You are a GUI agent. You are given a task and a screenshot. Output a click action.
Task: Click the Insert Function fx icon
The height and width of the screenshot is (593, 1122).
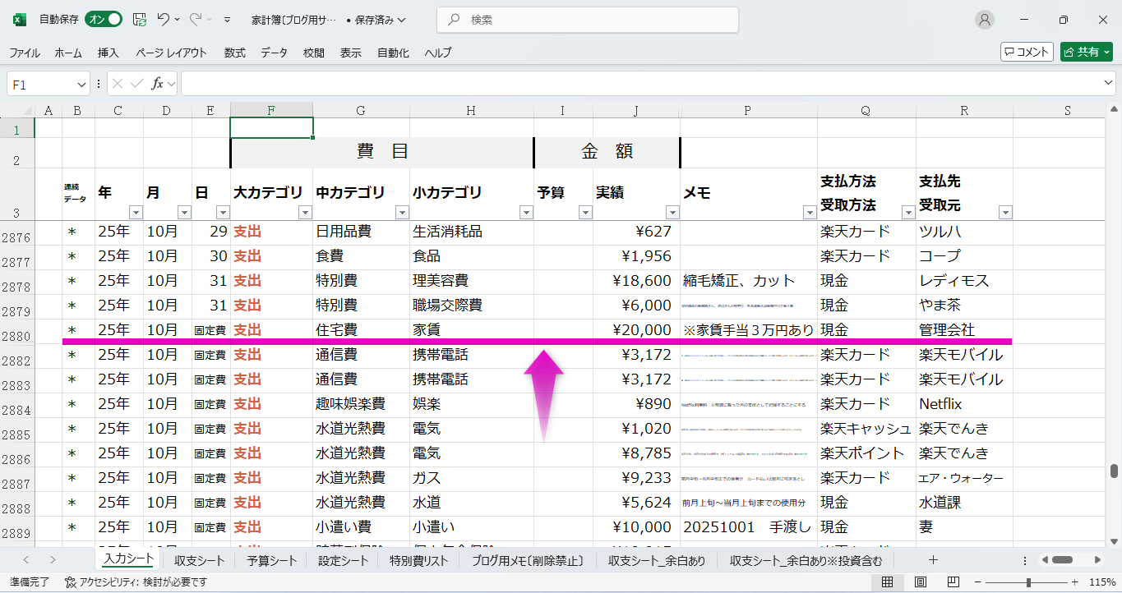click(157, 84)
